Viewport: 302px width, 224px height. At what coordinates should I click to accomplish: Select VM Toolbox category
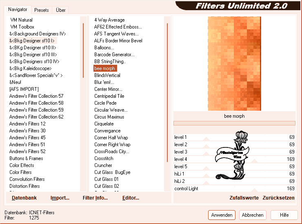[22, 27]
